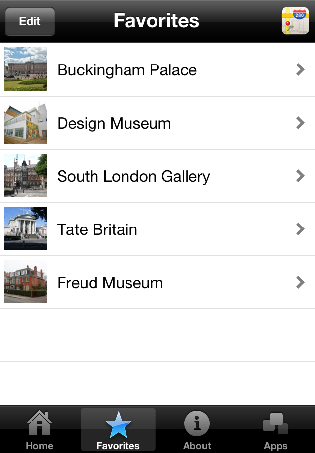The width and height of the screenshot is (315, 453).
Task: Expand Buckingham Palace row chevron
Action: point(300,69)
